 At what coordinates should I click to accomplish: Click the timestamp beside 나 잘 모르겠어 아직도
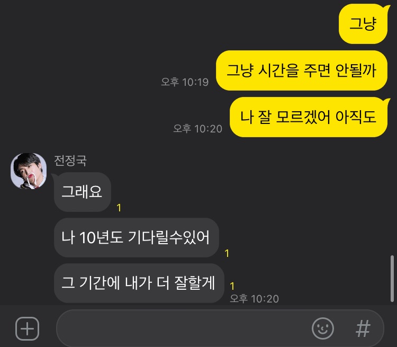click(198, 129)
